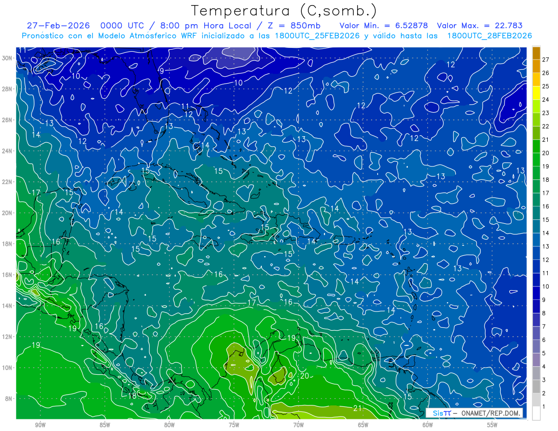The image size is (558, 431).
Task: Click the colorbar scale label '2'
Action: click(545, 394)
